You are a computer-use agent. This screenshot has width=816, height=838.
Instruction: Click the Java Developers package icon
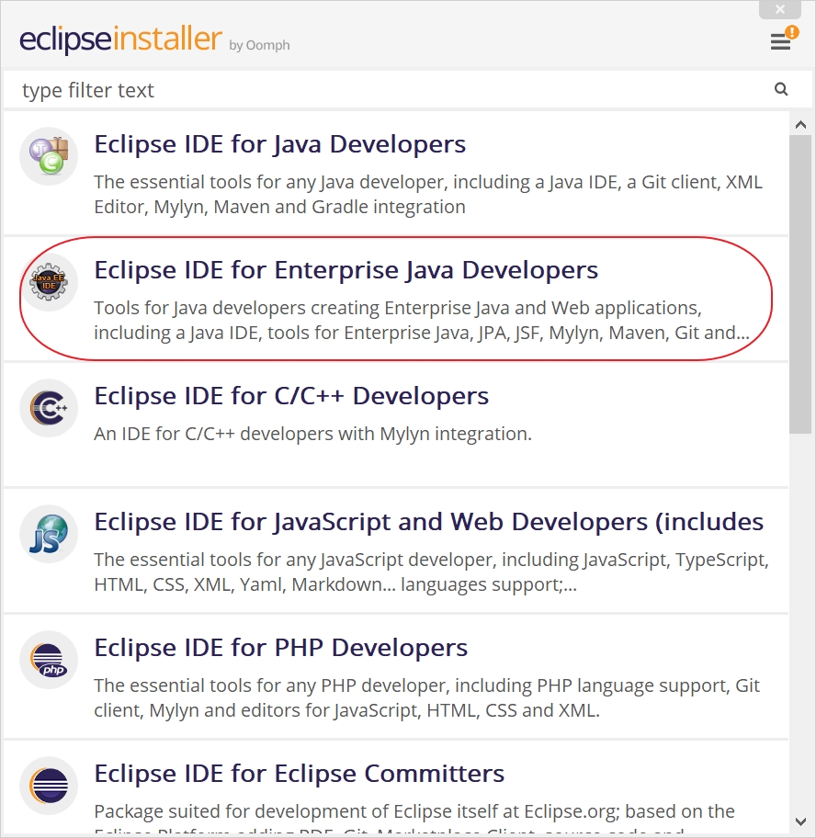(x=50, y=156)
